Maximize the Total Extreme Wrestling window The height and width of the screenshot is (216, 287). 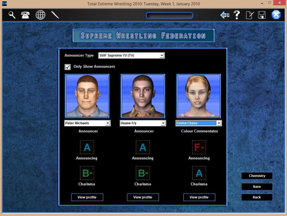click(270, 3)
